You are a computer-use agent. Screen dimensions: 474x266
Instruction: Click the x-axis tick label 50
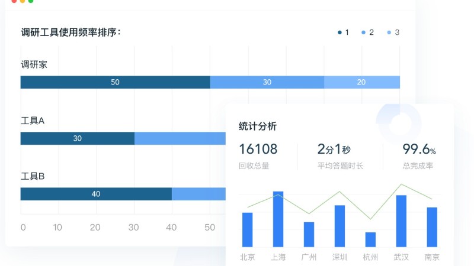click(x=210, y=228)
